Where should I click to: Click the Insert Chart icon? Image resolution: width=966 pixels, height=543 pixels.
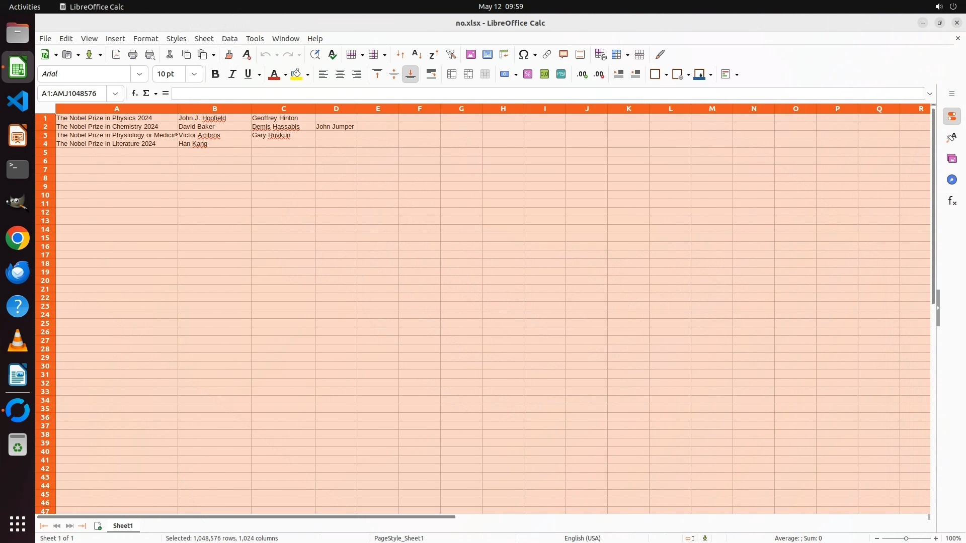[x=487, y=54]
